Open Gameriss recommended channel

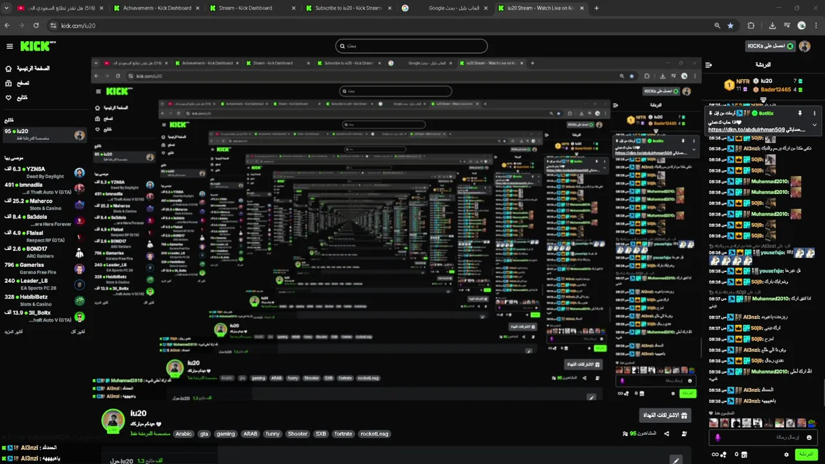tap(44, 268)
